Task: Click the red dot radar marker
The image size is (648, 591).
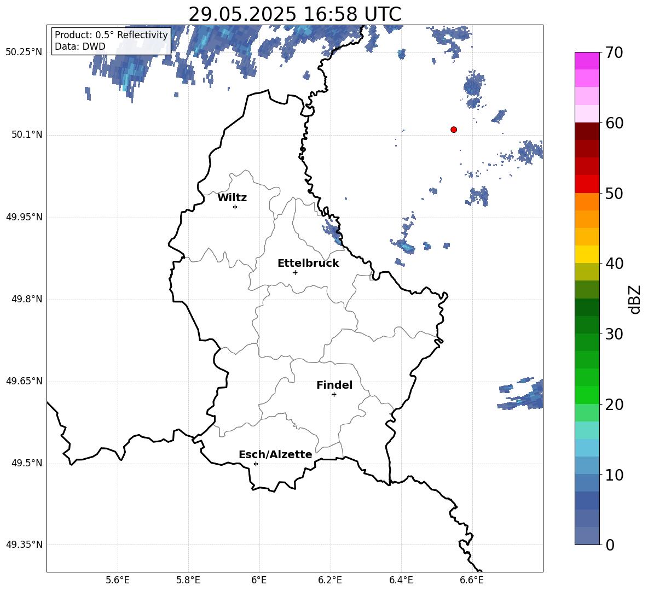Action: click(x=454, y=130)
